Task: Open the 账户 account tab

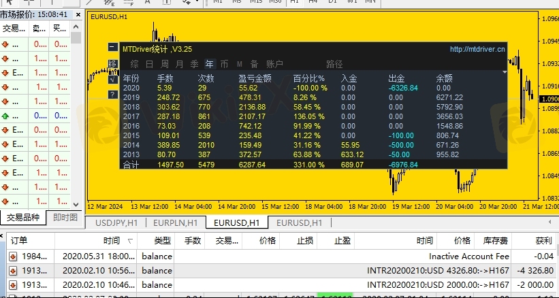Action: [274, 64]
